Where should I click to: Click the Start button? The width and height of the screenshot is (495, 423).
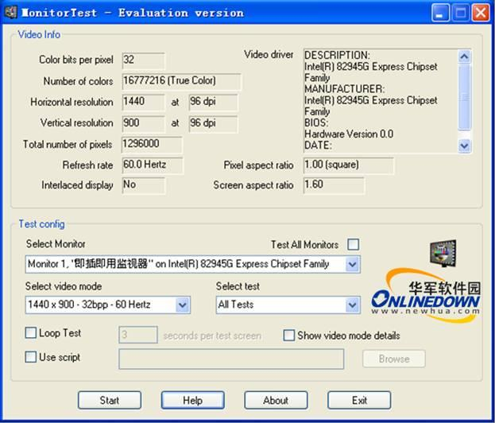(x=109, y=400)
